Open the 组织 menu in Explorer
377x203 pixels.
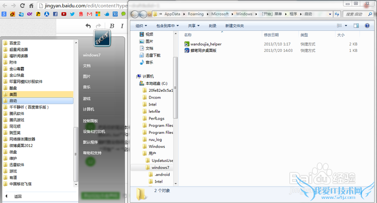point(141,26)
